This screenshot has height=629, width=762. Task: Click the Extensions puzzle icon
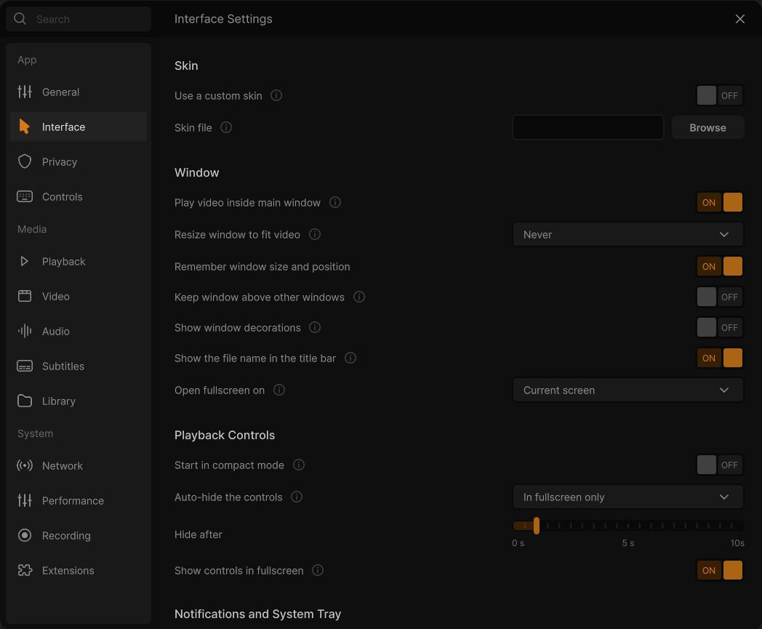point(25,570)
